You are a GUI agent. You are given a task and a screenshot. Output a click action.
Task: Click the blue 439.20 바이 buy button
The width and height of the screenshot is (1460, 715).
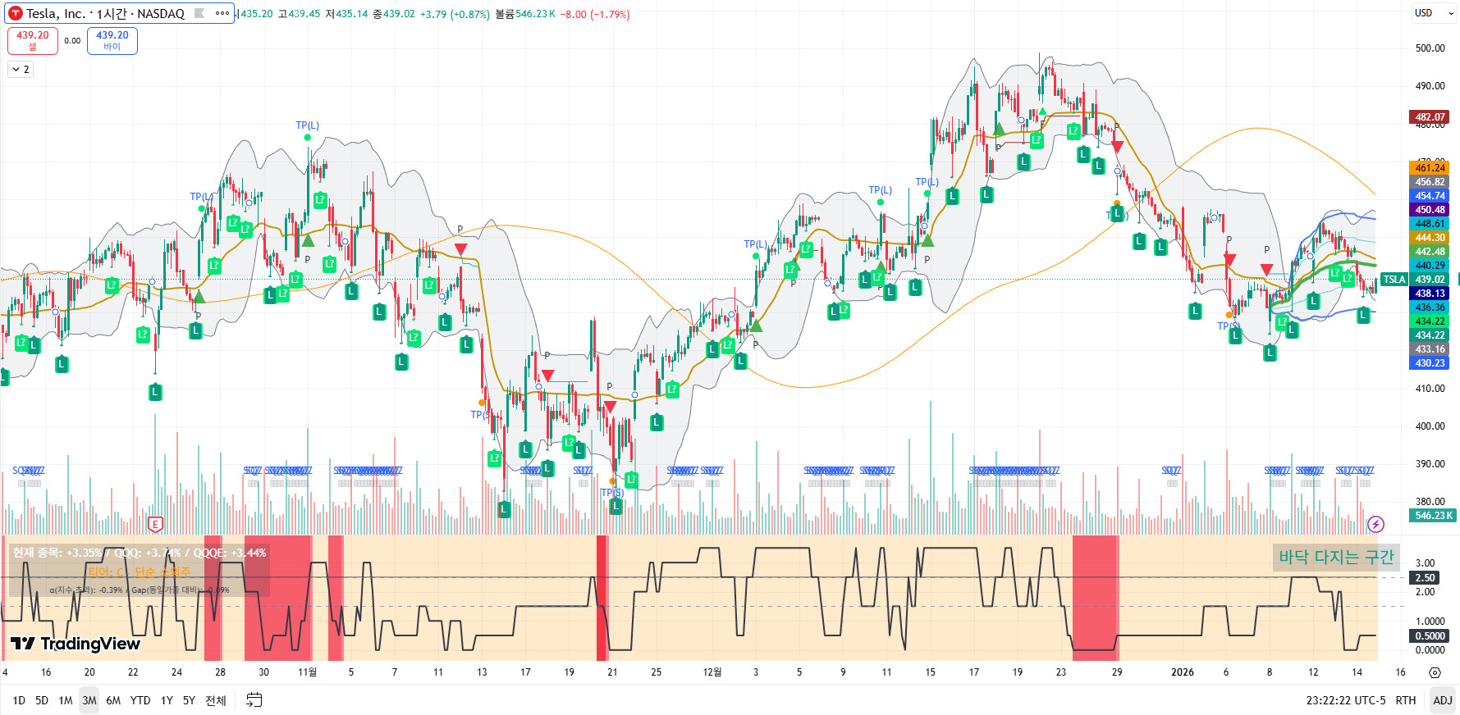[x=112, y=40]
